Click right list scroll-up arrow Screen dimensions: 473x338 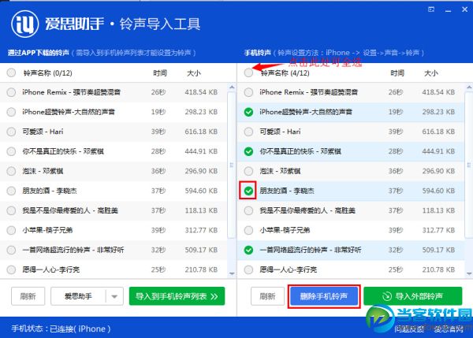(x=469, y=87)
